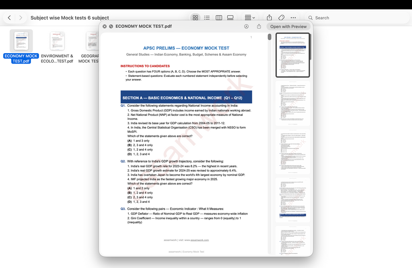Click Open with Preview button
The width and height of the screenshot is (412, 268).
(288, 27)
